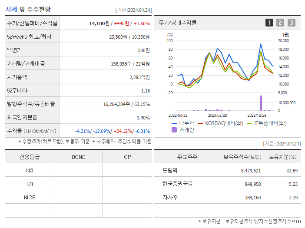The image size is (305, 228).
Task: Click the blue price line peak
Action: pyautogui.click(x=261, y=44)
